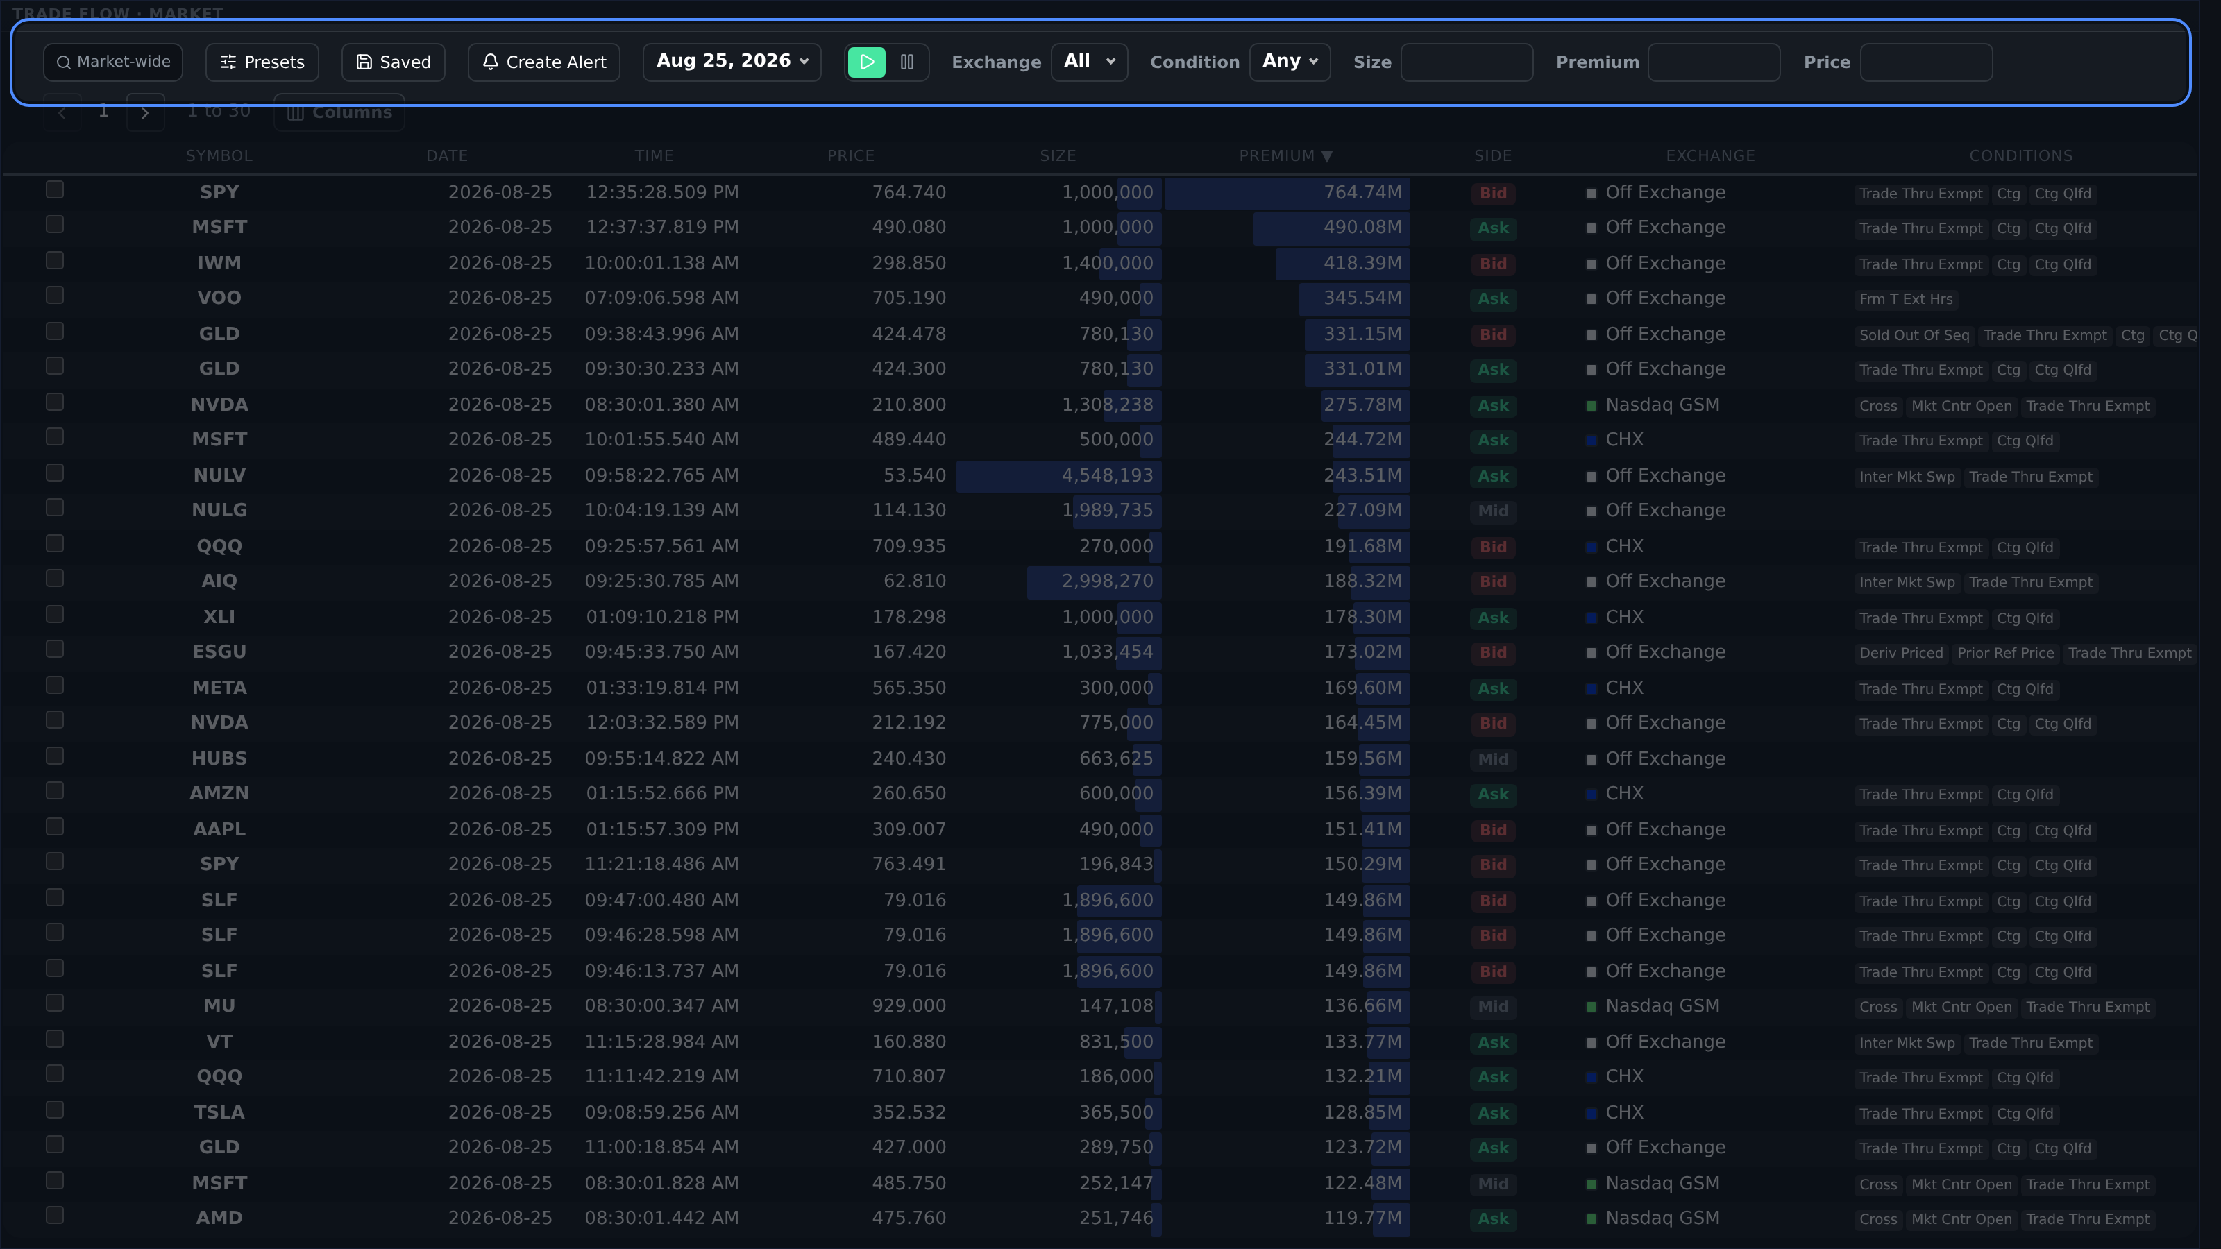Go to next page arrow
Image resolution: width=2221 pixels, height=1249 pixels.
click(x=145, y=112)
